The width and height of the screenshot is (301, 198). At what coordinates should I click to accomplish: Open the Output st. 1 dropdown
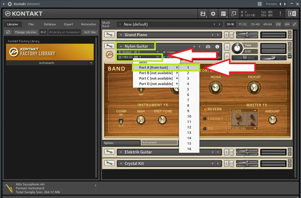[x=139, y=52]
